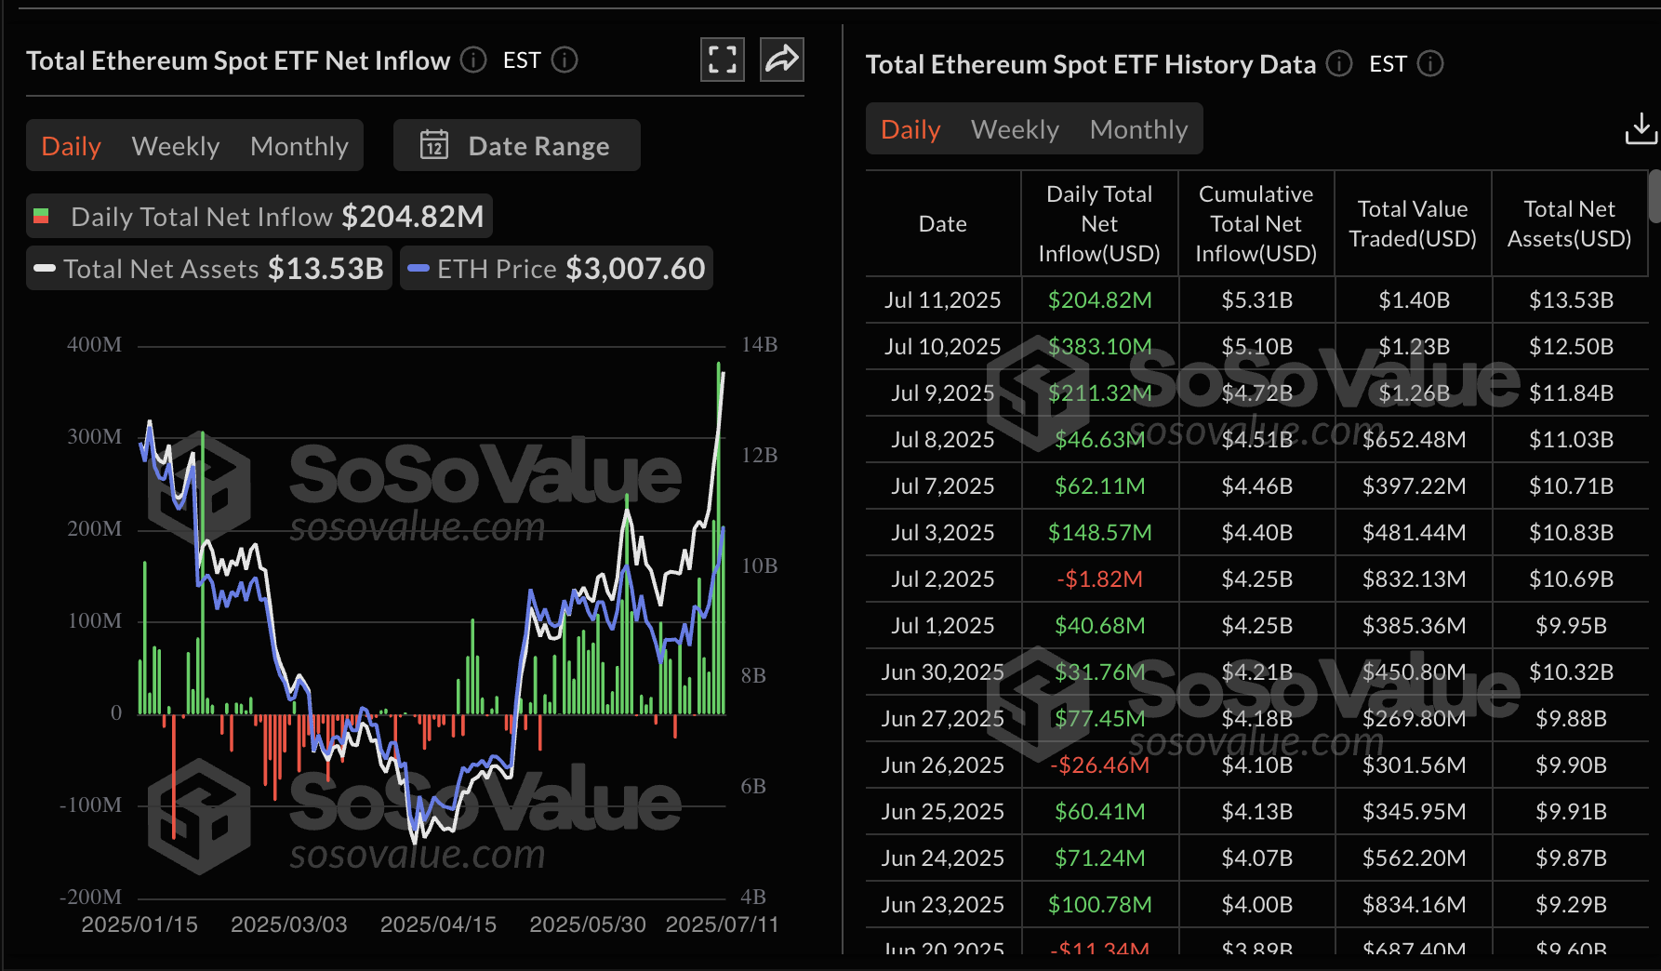
Task: Open fullscreen view of the Net Inflow chart
Action: pos(723,60)
